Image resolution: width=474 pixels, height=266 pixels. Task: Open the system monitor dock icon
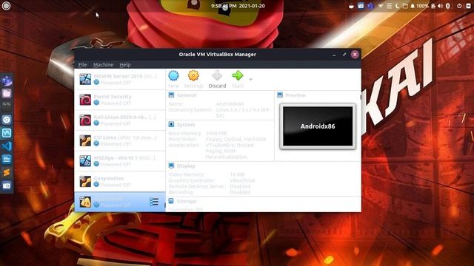point(7,133)
